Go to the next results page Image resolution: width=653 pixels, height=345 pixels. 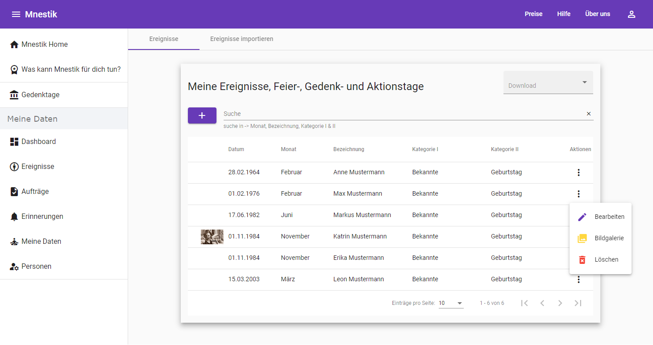[x=560, y=303]
